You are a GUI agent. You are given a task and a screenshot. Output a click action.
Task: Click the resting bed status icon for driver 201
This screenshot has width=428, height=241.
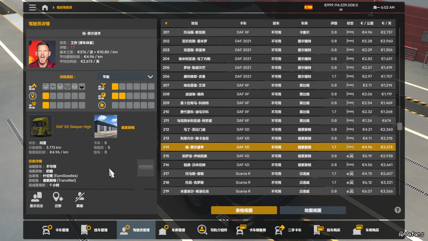[x=350, y=32]
